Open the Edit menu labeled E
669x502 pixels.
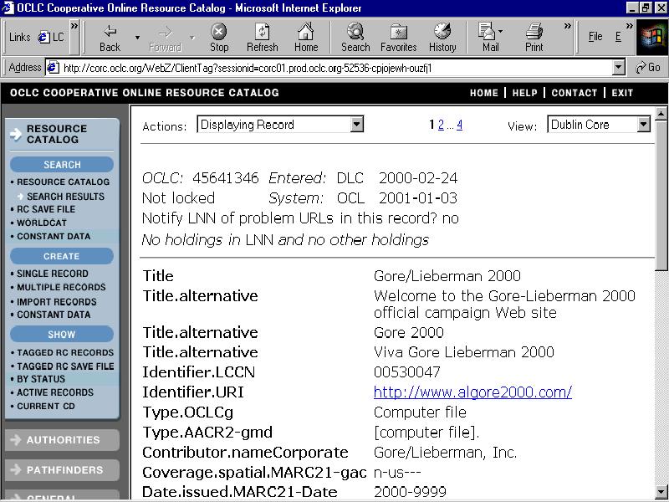click(618, 37)
